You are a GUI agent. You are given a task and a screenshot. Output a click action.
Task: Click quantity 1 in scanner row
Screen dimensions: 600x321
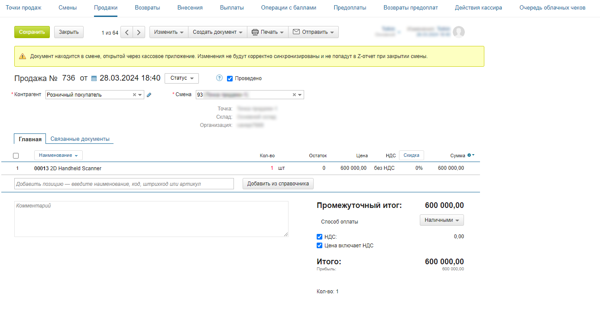click(272, 168)
